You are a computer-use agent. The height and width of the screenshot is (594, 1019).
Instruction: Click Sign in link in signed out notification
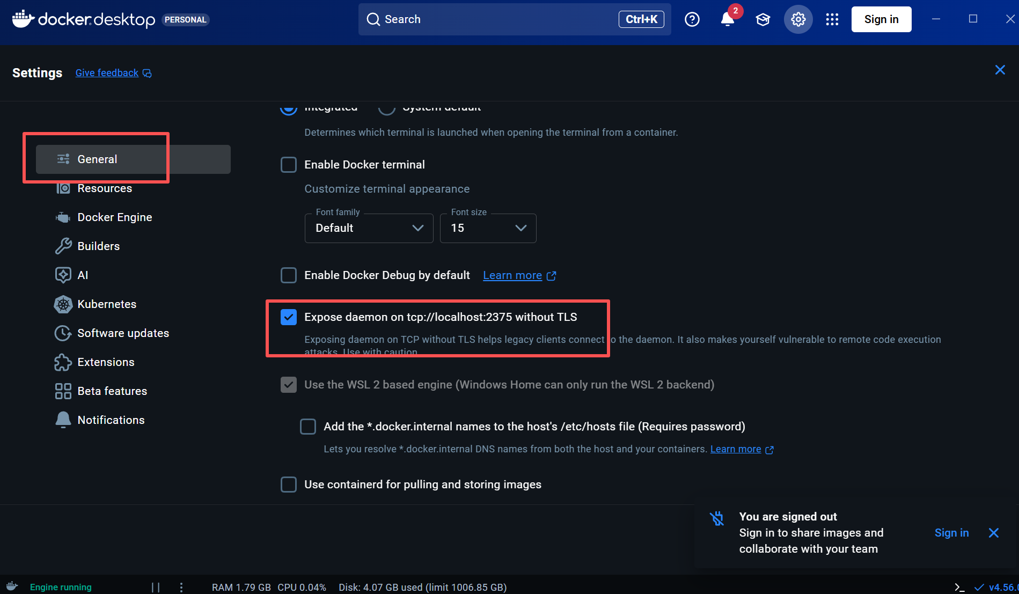click(x=951, y=533)
